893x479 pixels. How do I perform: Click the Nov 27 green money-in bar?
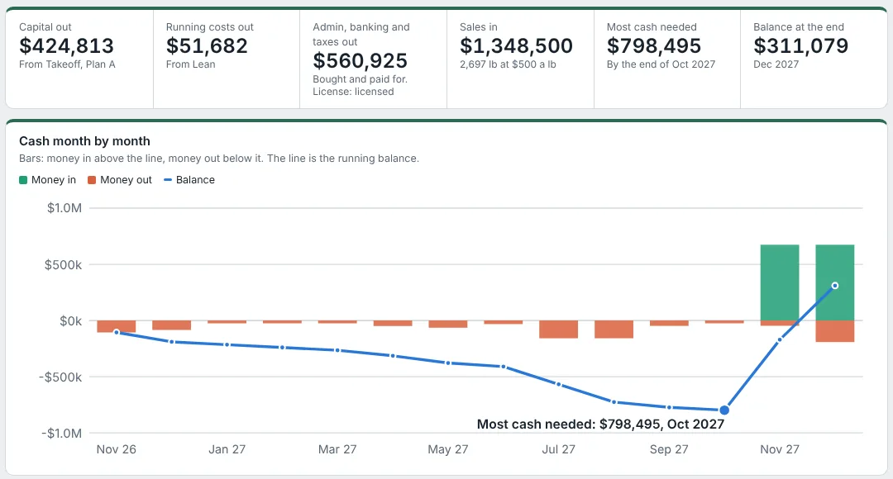tap(780, 282)
